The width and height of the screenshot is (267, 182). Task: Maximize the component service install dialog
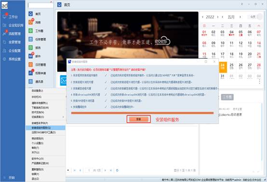(x=206, y=62)
